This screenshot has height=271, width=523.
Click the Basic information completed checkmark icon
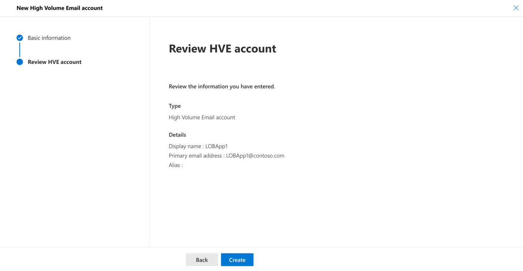(20, 38)
